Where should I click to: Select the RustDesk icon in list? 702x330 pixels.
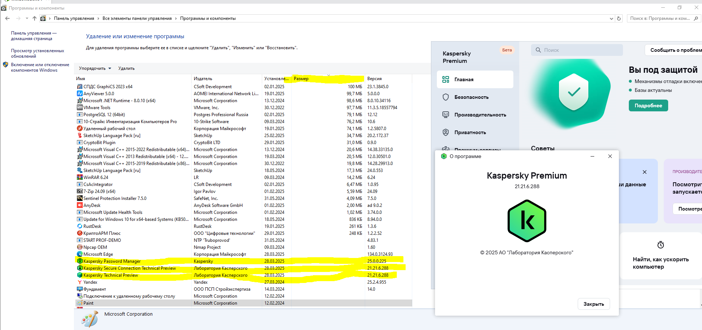[79, 226]
